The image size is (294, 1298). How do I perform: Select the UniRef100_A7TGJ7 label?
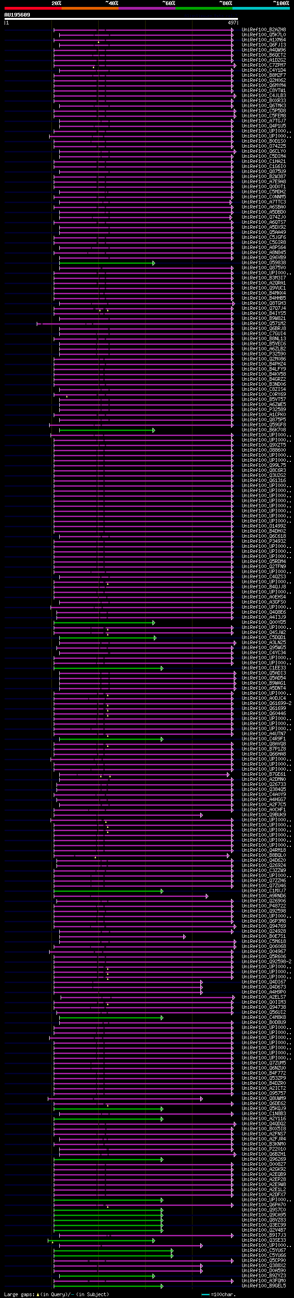pyautogui.click(x=263, y=121)
